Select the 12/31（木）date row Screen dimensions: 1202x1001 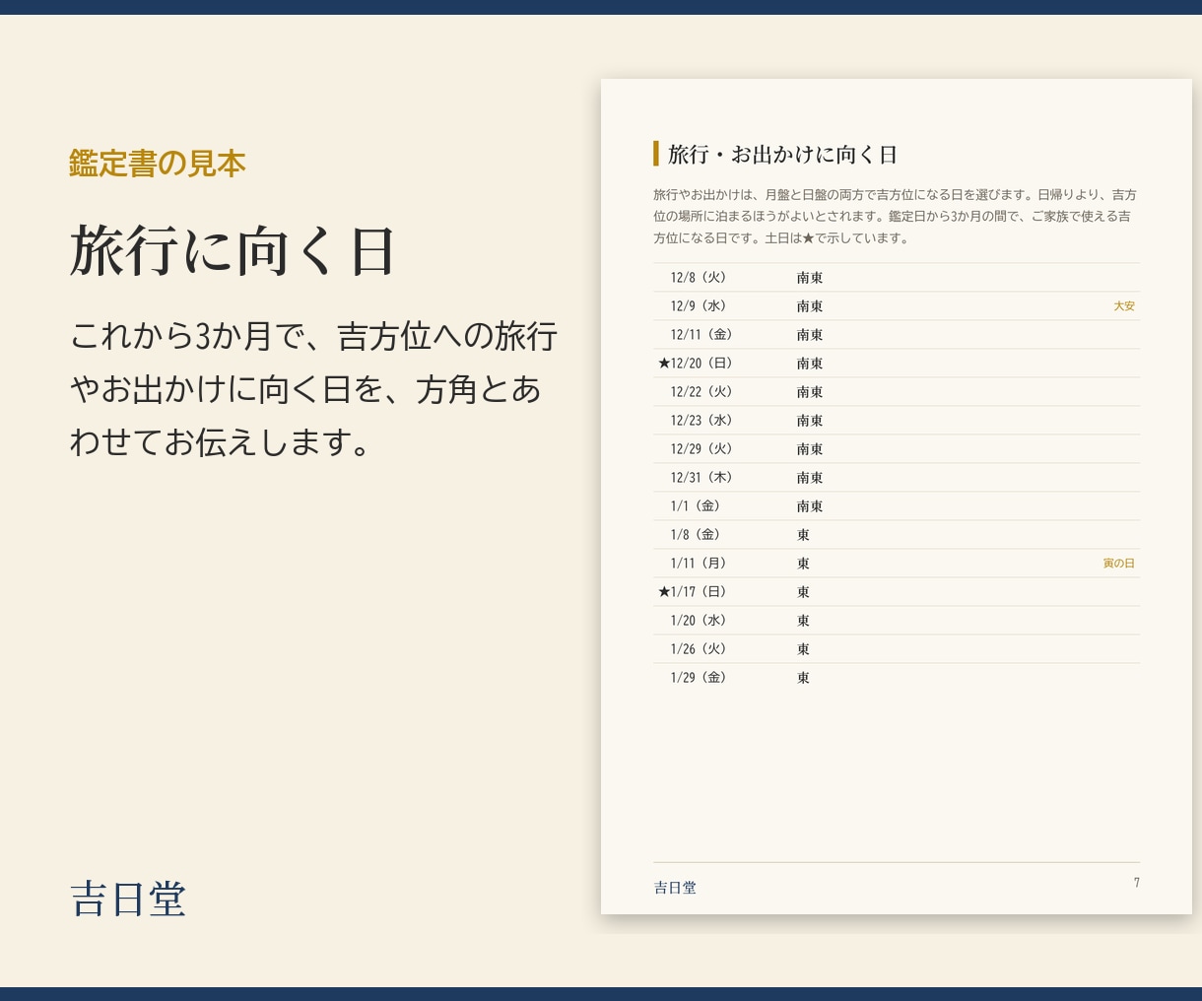(x=897, y=478)
